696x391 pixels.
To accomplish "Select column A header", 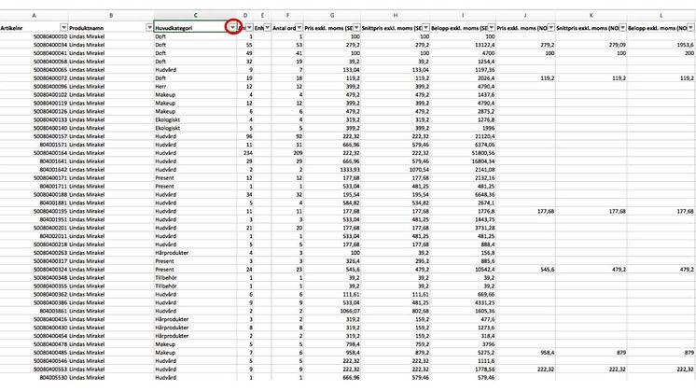I will [35, 16].
